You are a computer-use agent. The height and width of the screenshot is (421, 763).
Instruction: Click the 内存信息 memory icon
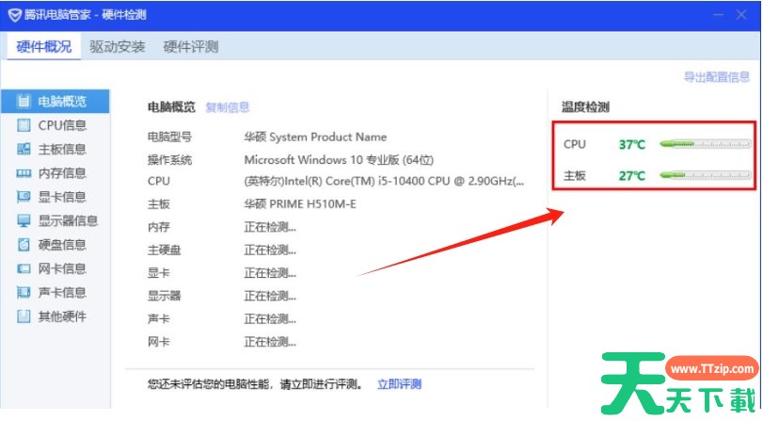pos(24,173)
